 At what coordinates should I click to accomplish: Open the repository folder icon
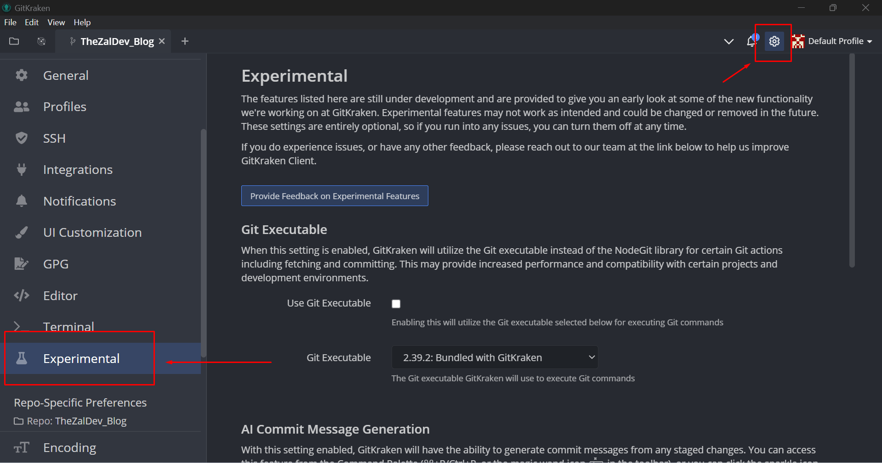[x=14, y=41]
